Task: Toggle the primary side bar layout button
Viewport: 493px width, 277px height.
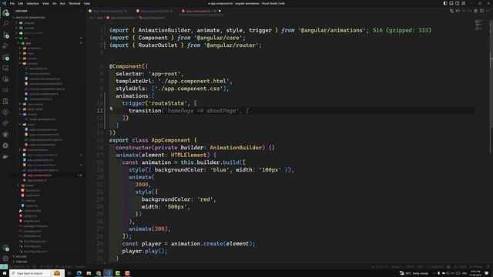Action: pyautogui.click(x=445, y=3)
